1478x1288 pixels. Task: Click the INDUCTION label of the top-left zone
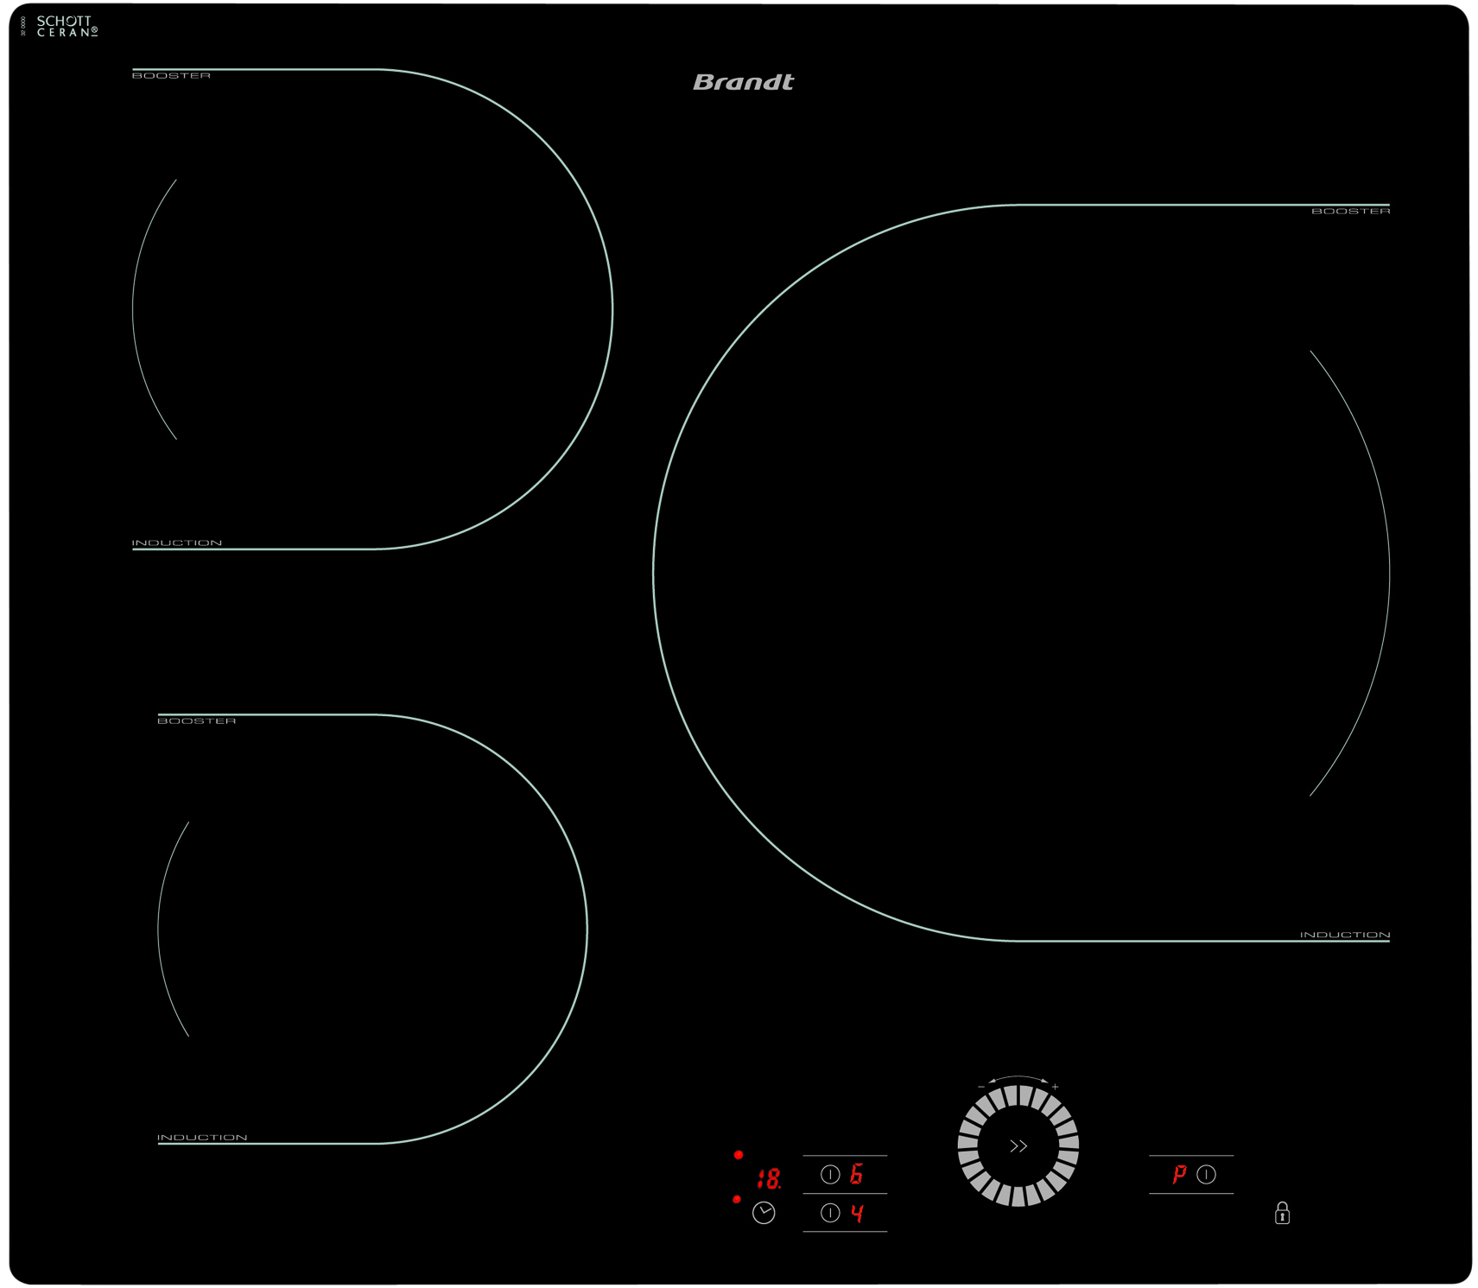coord(177,542)
